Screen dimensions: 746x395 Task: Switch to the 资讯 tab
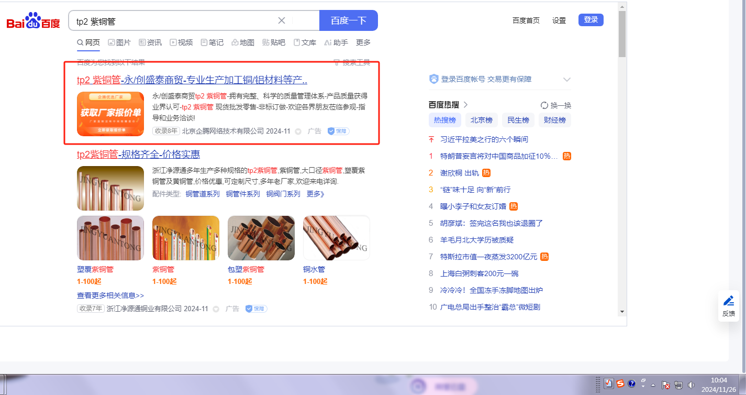point(150,42)
